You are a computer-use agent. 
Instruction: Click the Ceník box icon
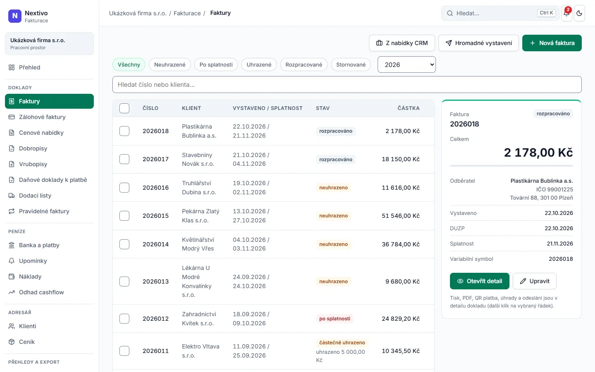pyautogui.click(x=12, y=342)
